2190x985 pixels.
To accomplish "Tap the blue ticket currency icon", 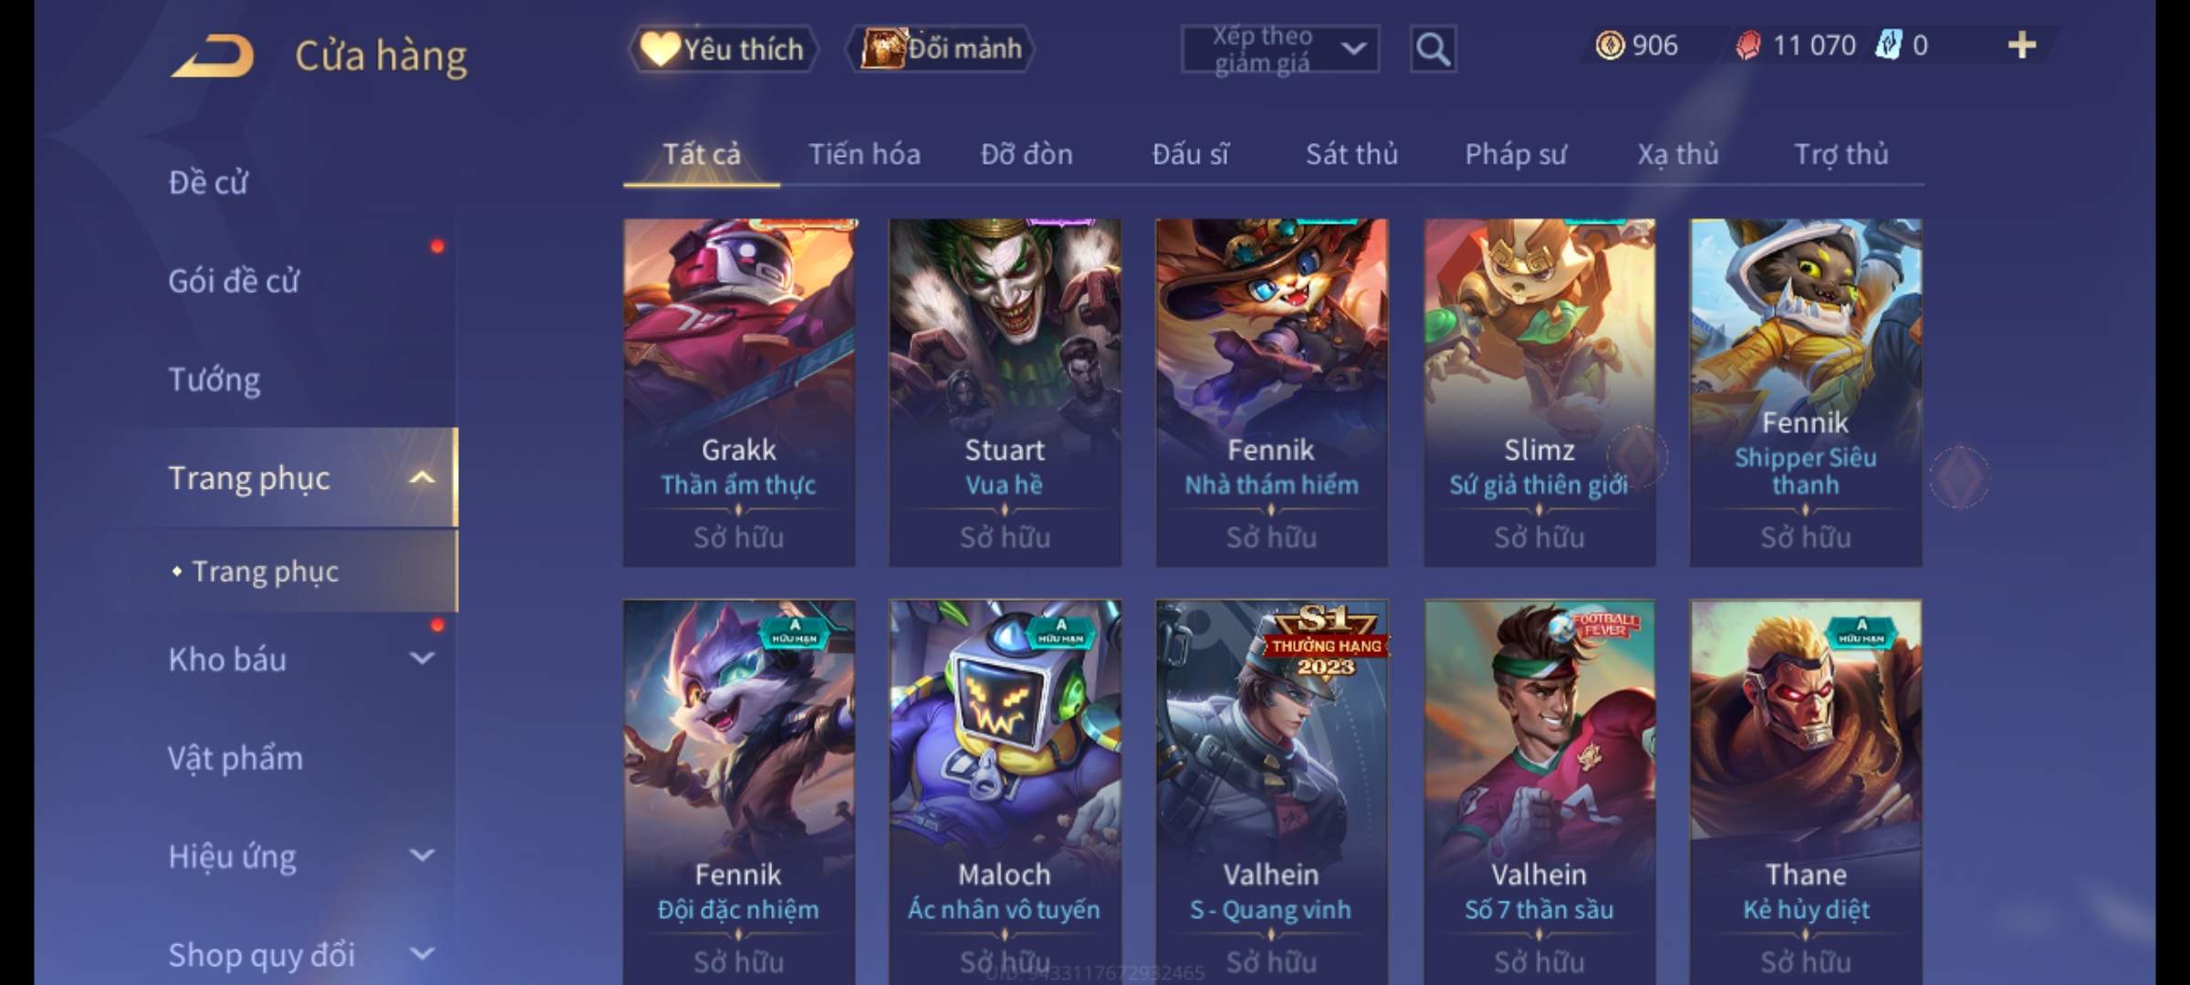I will tap(1887, 45).
